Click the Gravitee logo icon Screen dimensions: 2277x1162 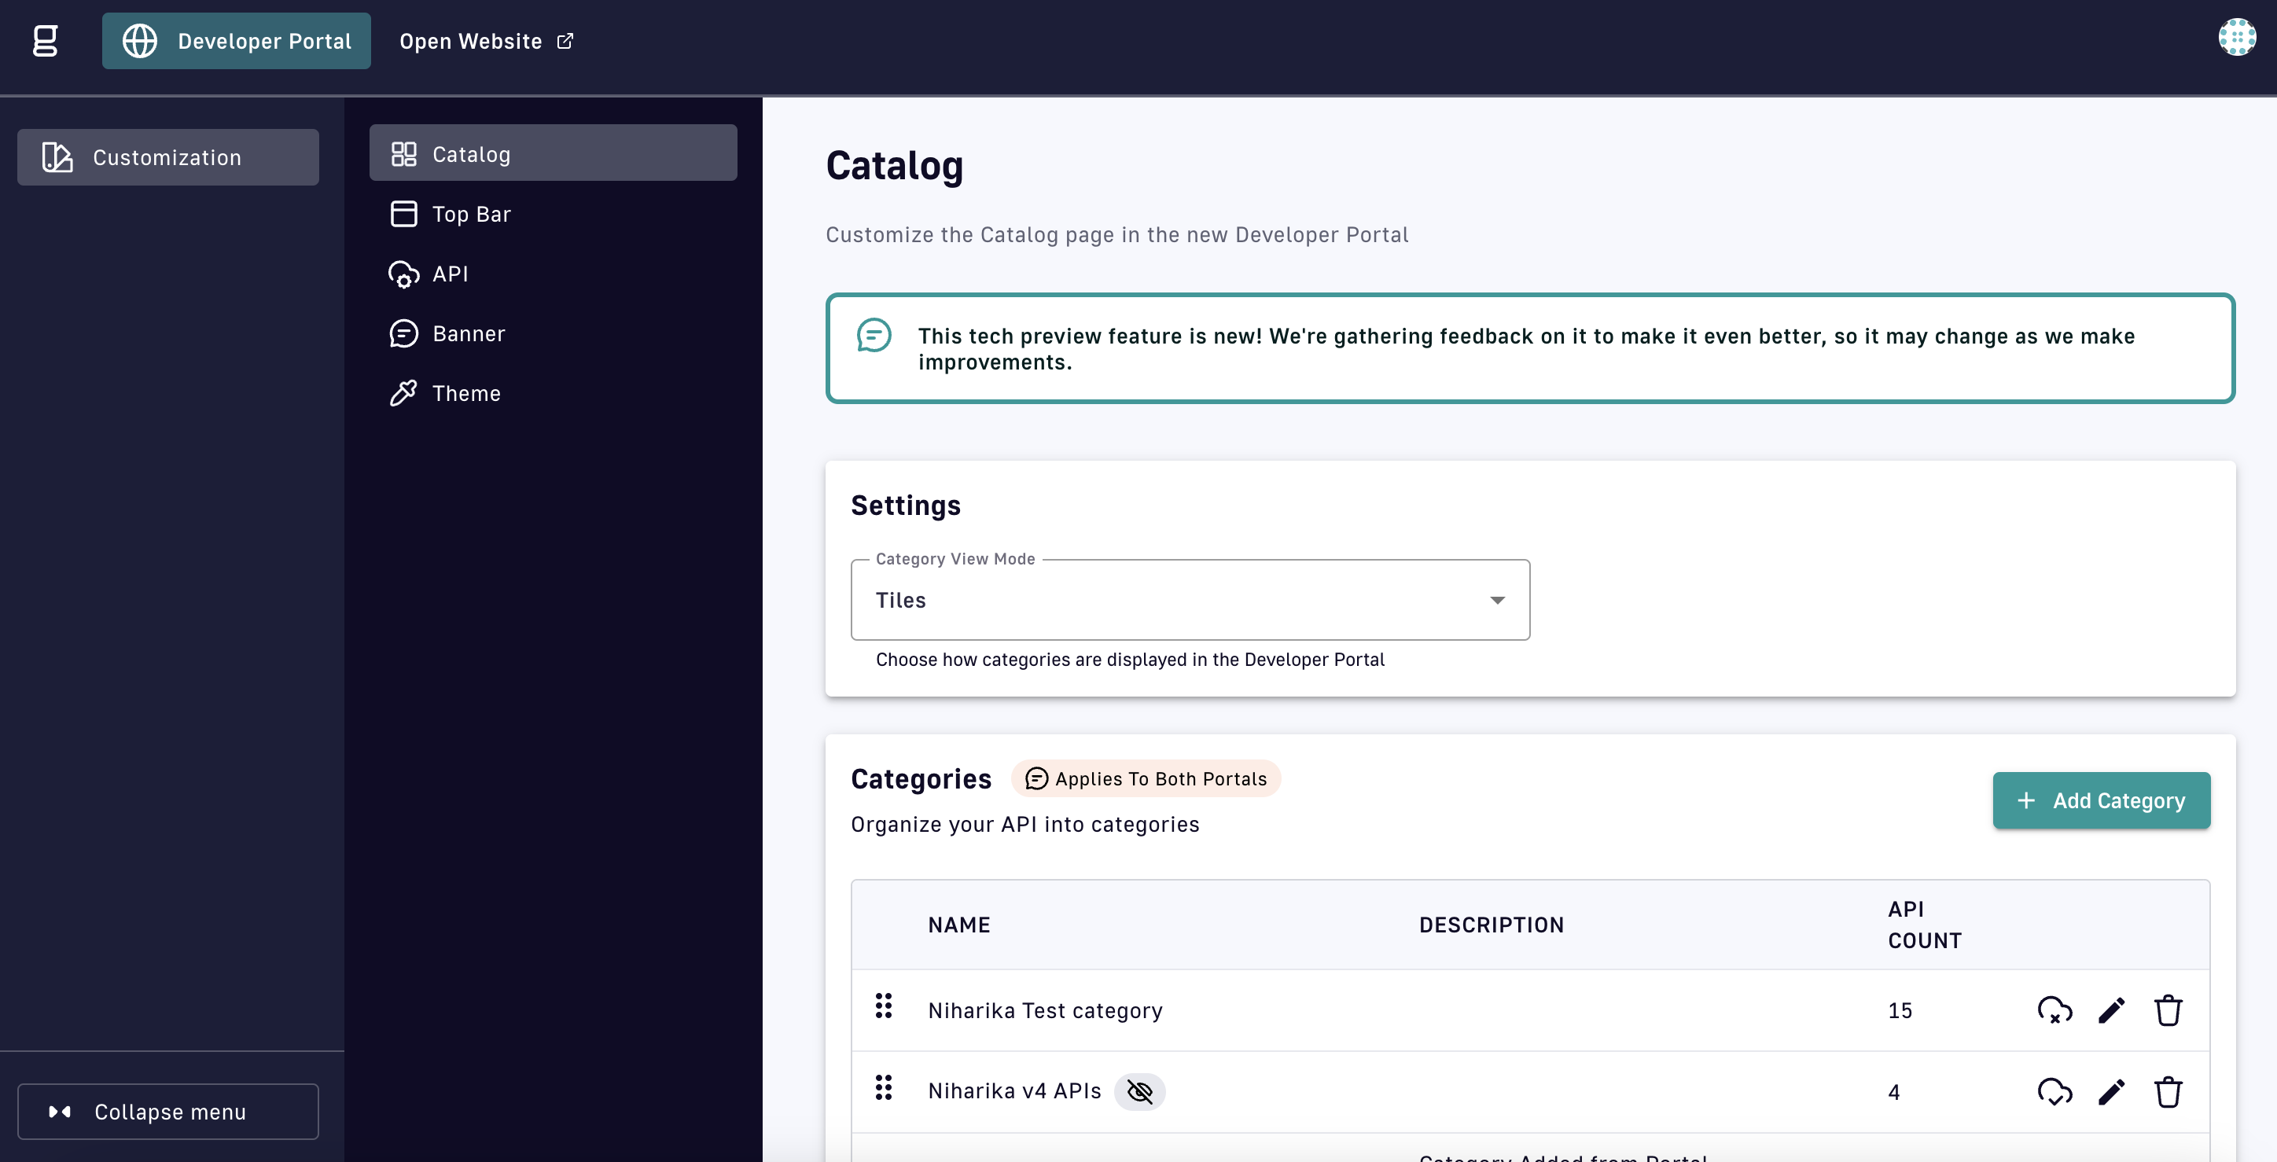45,41
